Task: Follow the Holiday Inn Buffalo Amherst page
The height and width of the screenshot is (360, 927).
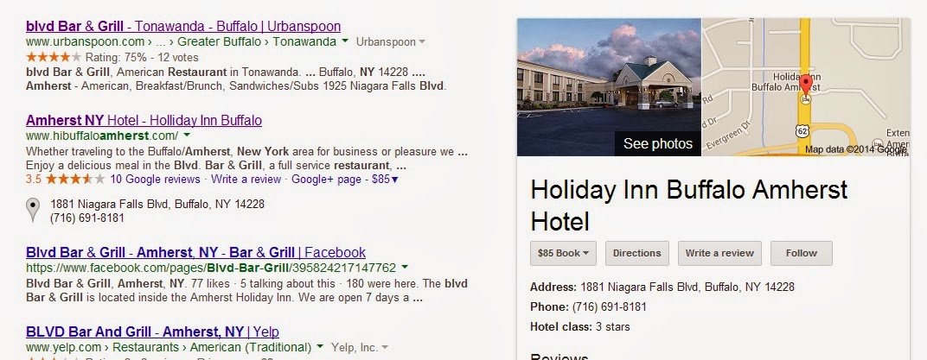Action: point(801,253)
